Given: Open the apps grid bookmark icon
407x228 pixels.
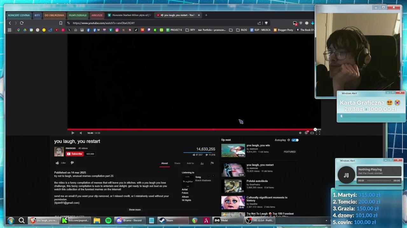Looking at the screenshot, I should (10, 30).
